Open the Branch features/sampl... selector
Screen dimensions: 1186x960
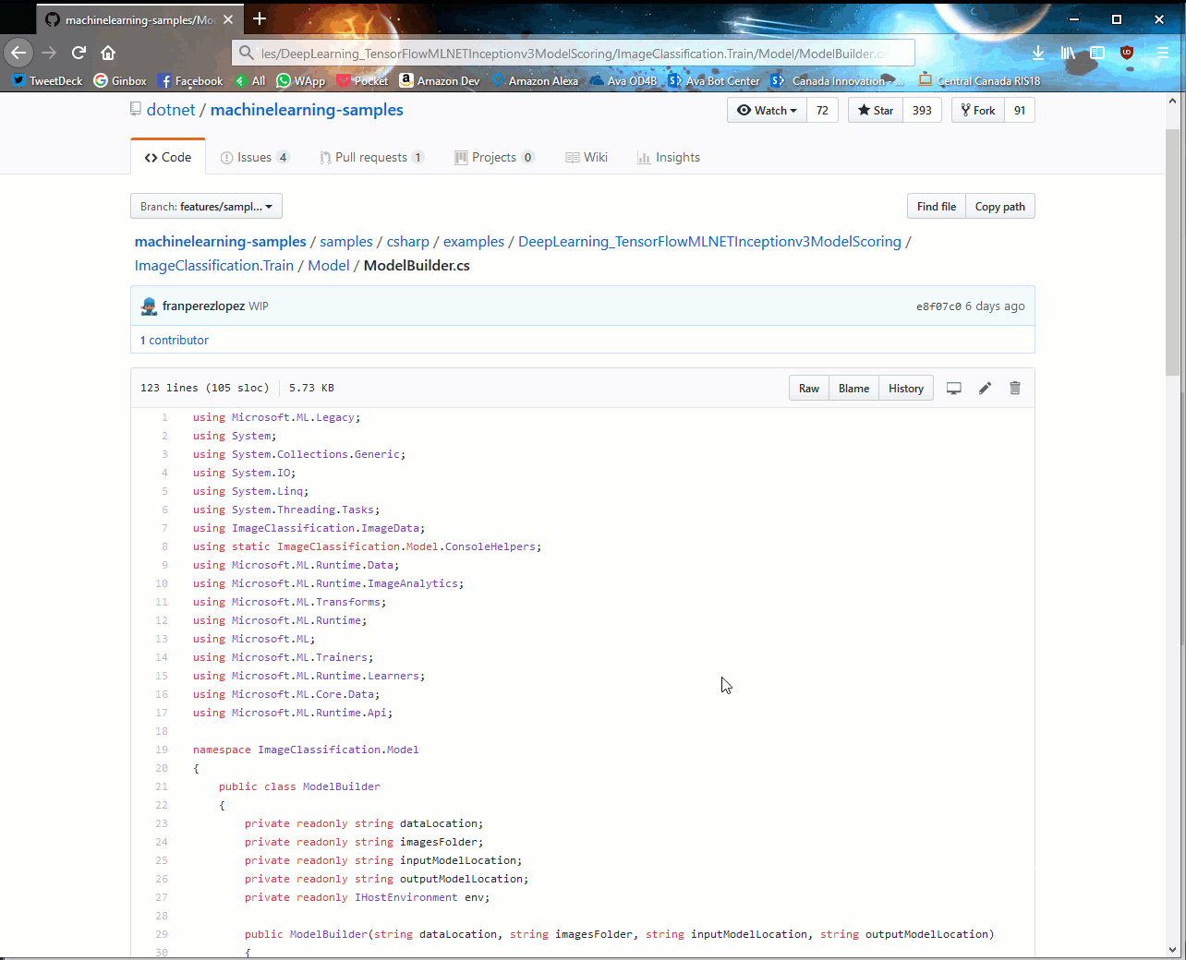pos(206,206)
